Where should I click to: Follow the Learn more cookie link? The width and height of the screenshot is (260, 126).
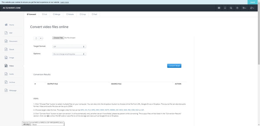65,2
